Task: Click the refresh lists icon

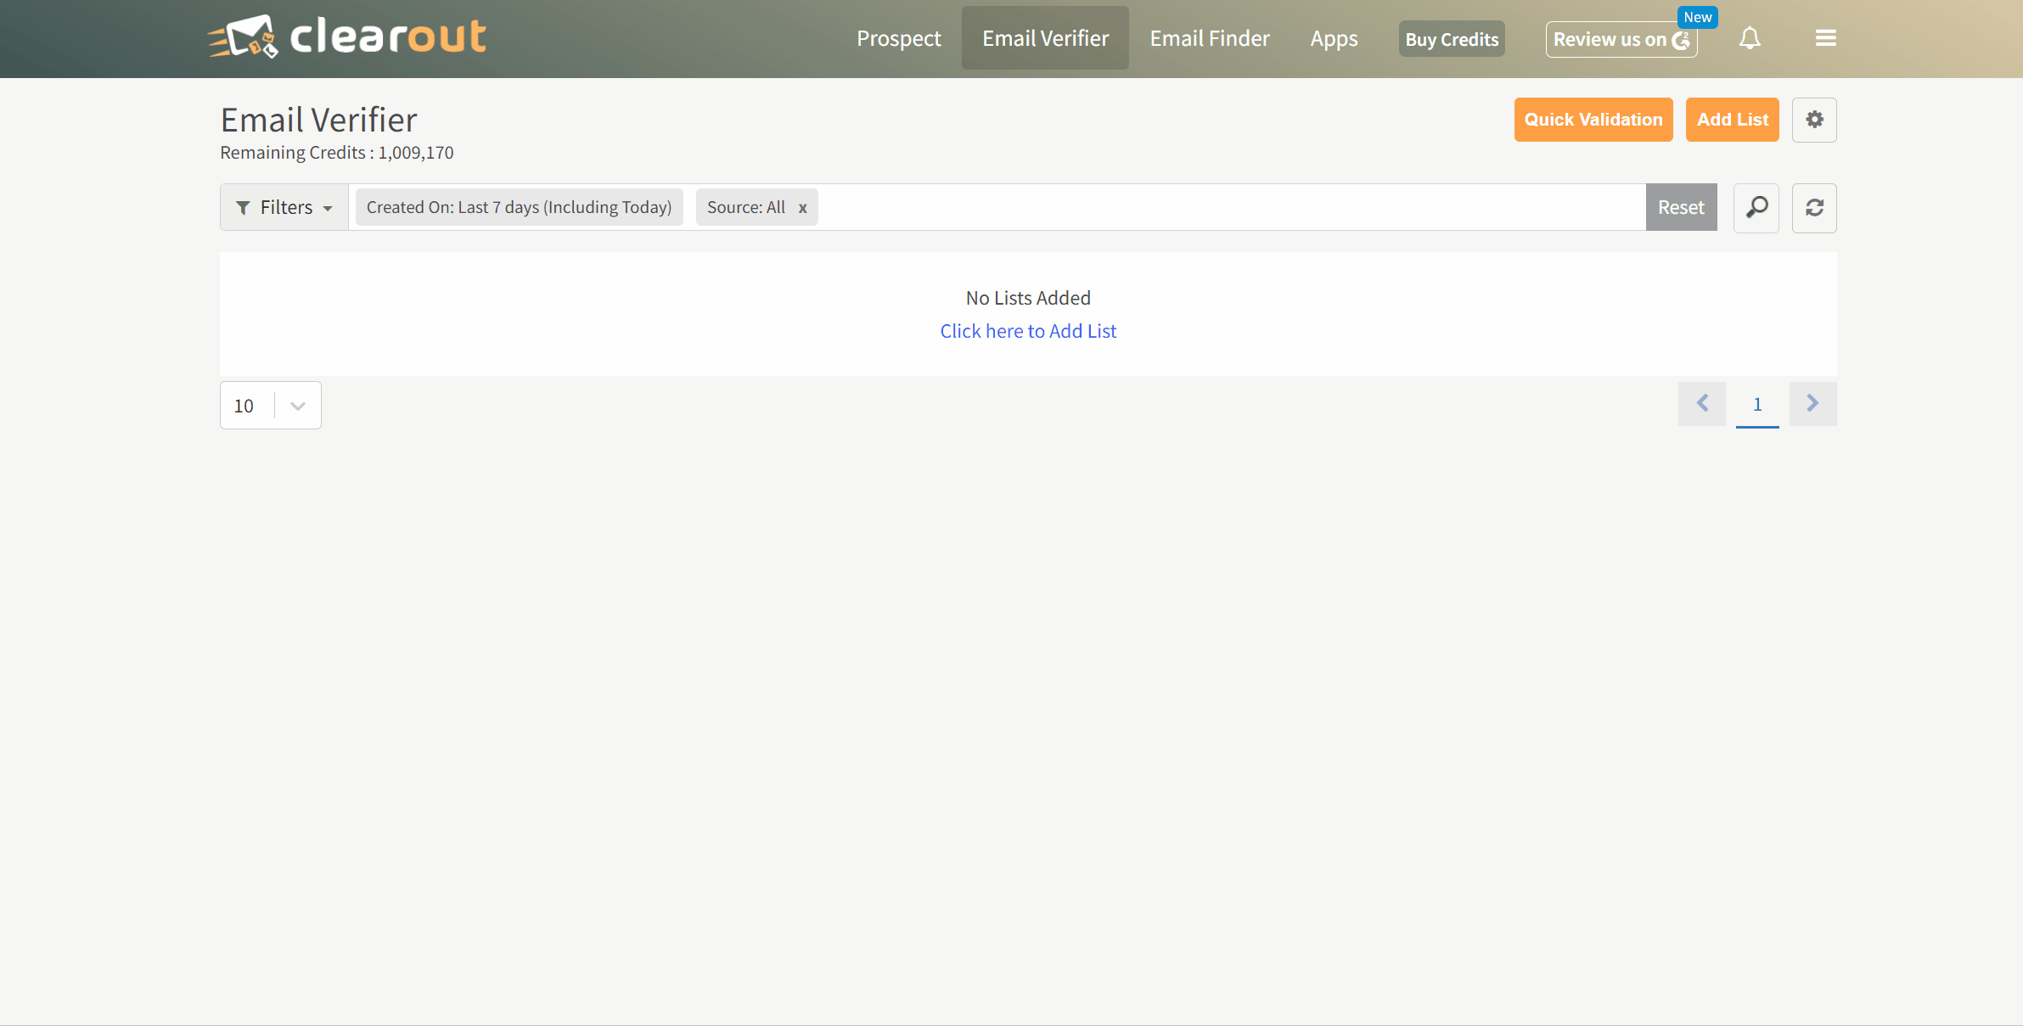Action: (x=1814, y=208)
